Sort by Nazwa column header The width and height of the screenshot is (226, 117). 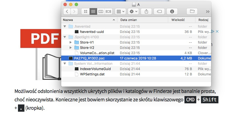pos(87,20)
